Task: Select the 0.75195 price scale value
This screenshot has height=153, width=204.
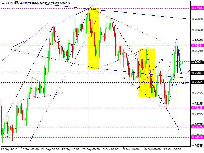Action: pos(198,103)
